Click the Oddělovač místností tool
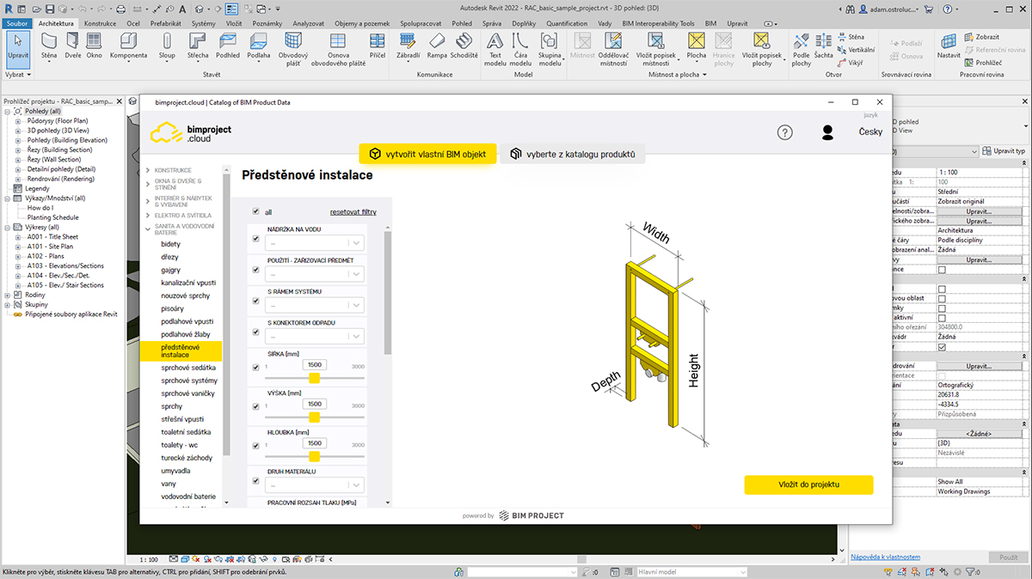This screenshot has width=1032, height=579. coord(613,49)
